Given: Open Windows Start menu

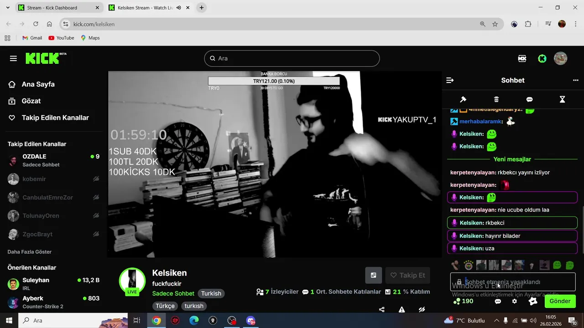Looking at the screenshot, I should pos(9,320).
